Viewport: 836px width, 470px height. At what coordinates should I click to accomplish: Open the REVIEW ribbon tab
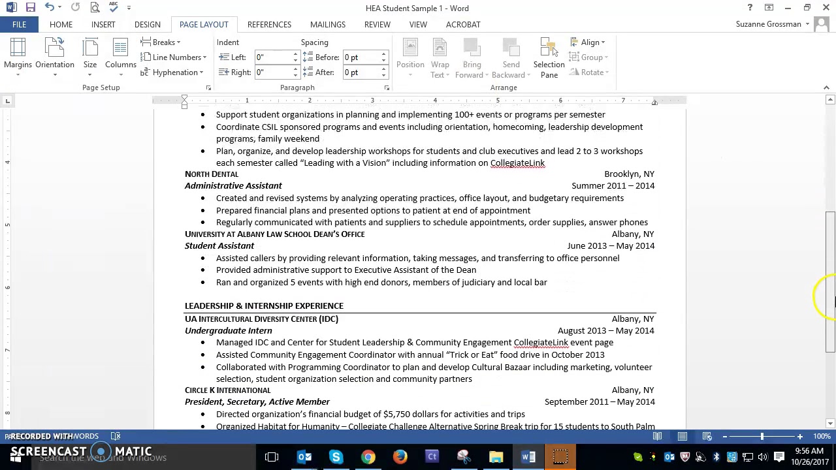pos(378,24)
